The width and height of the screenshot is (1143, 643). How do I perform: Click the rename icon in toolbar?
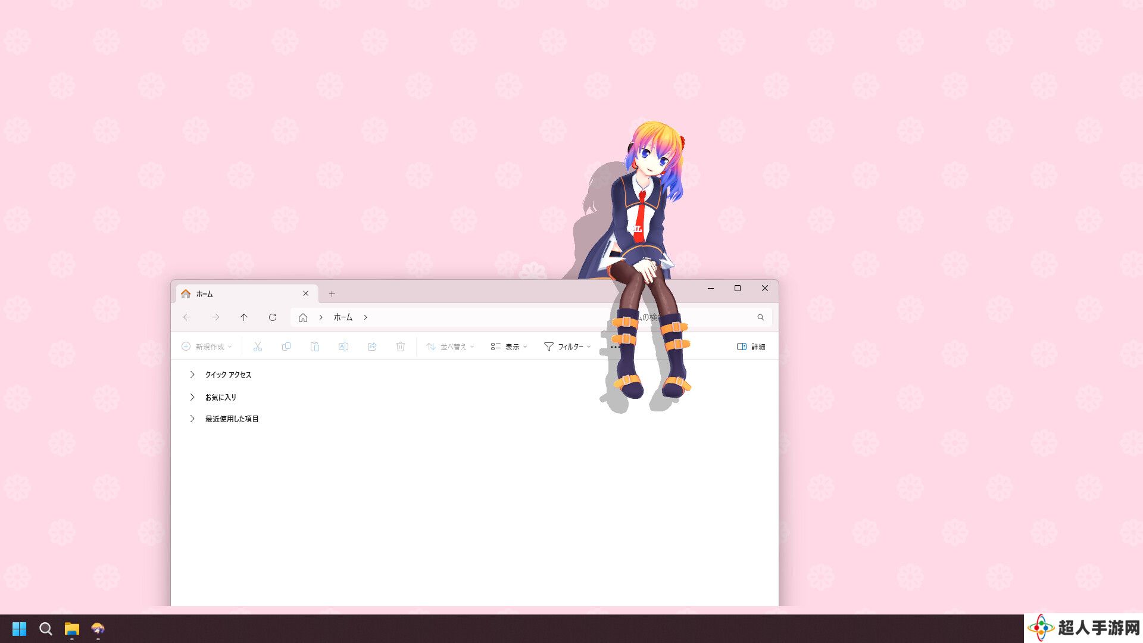[343, 347]
